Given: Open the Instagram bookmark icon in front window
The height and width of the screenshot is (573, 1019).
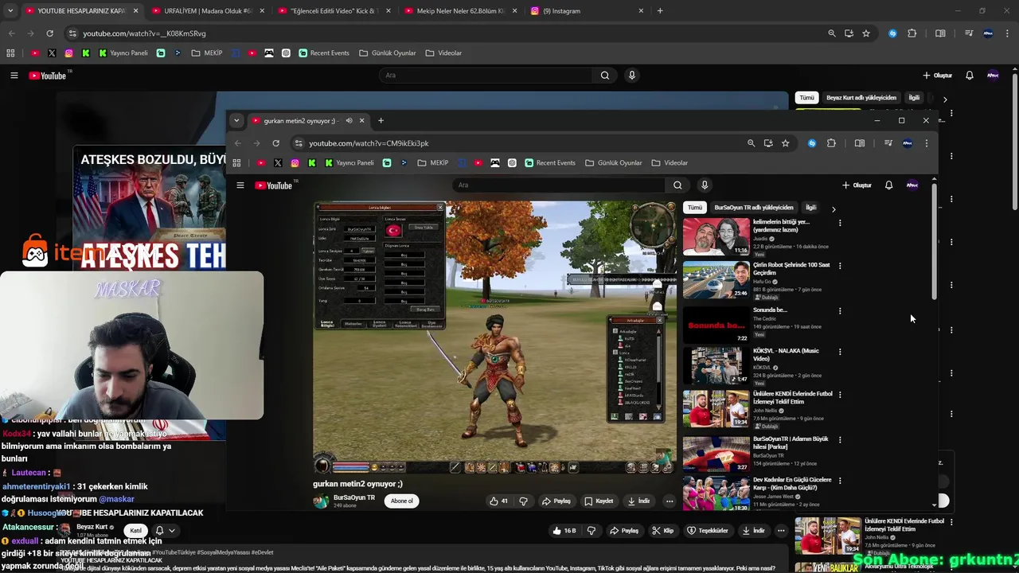Looking at the screenshot, I should pos(295,163).
